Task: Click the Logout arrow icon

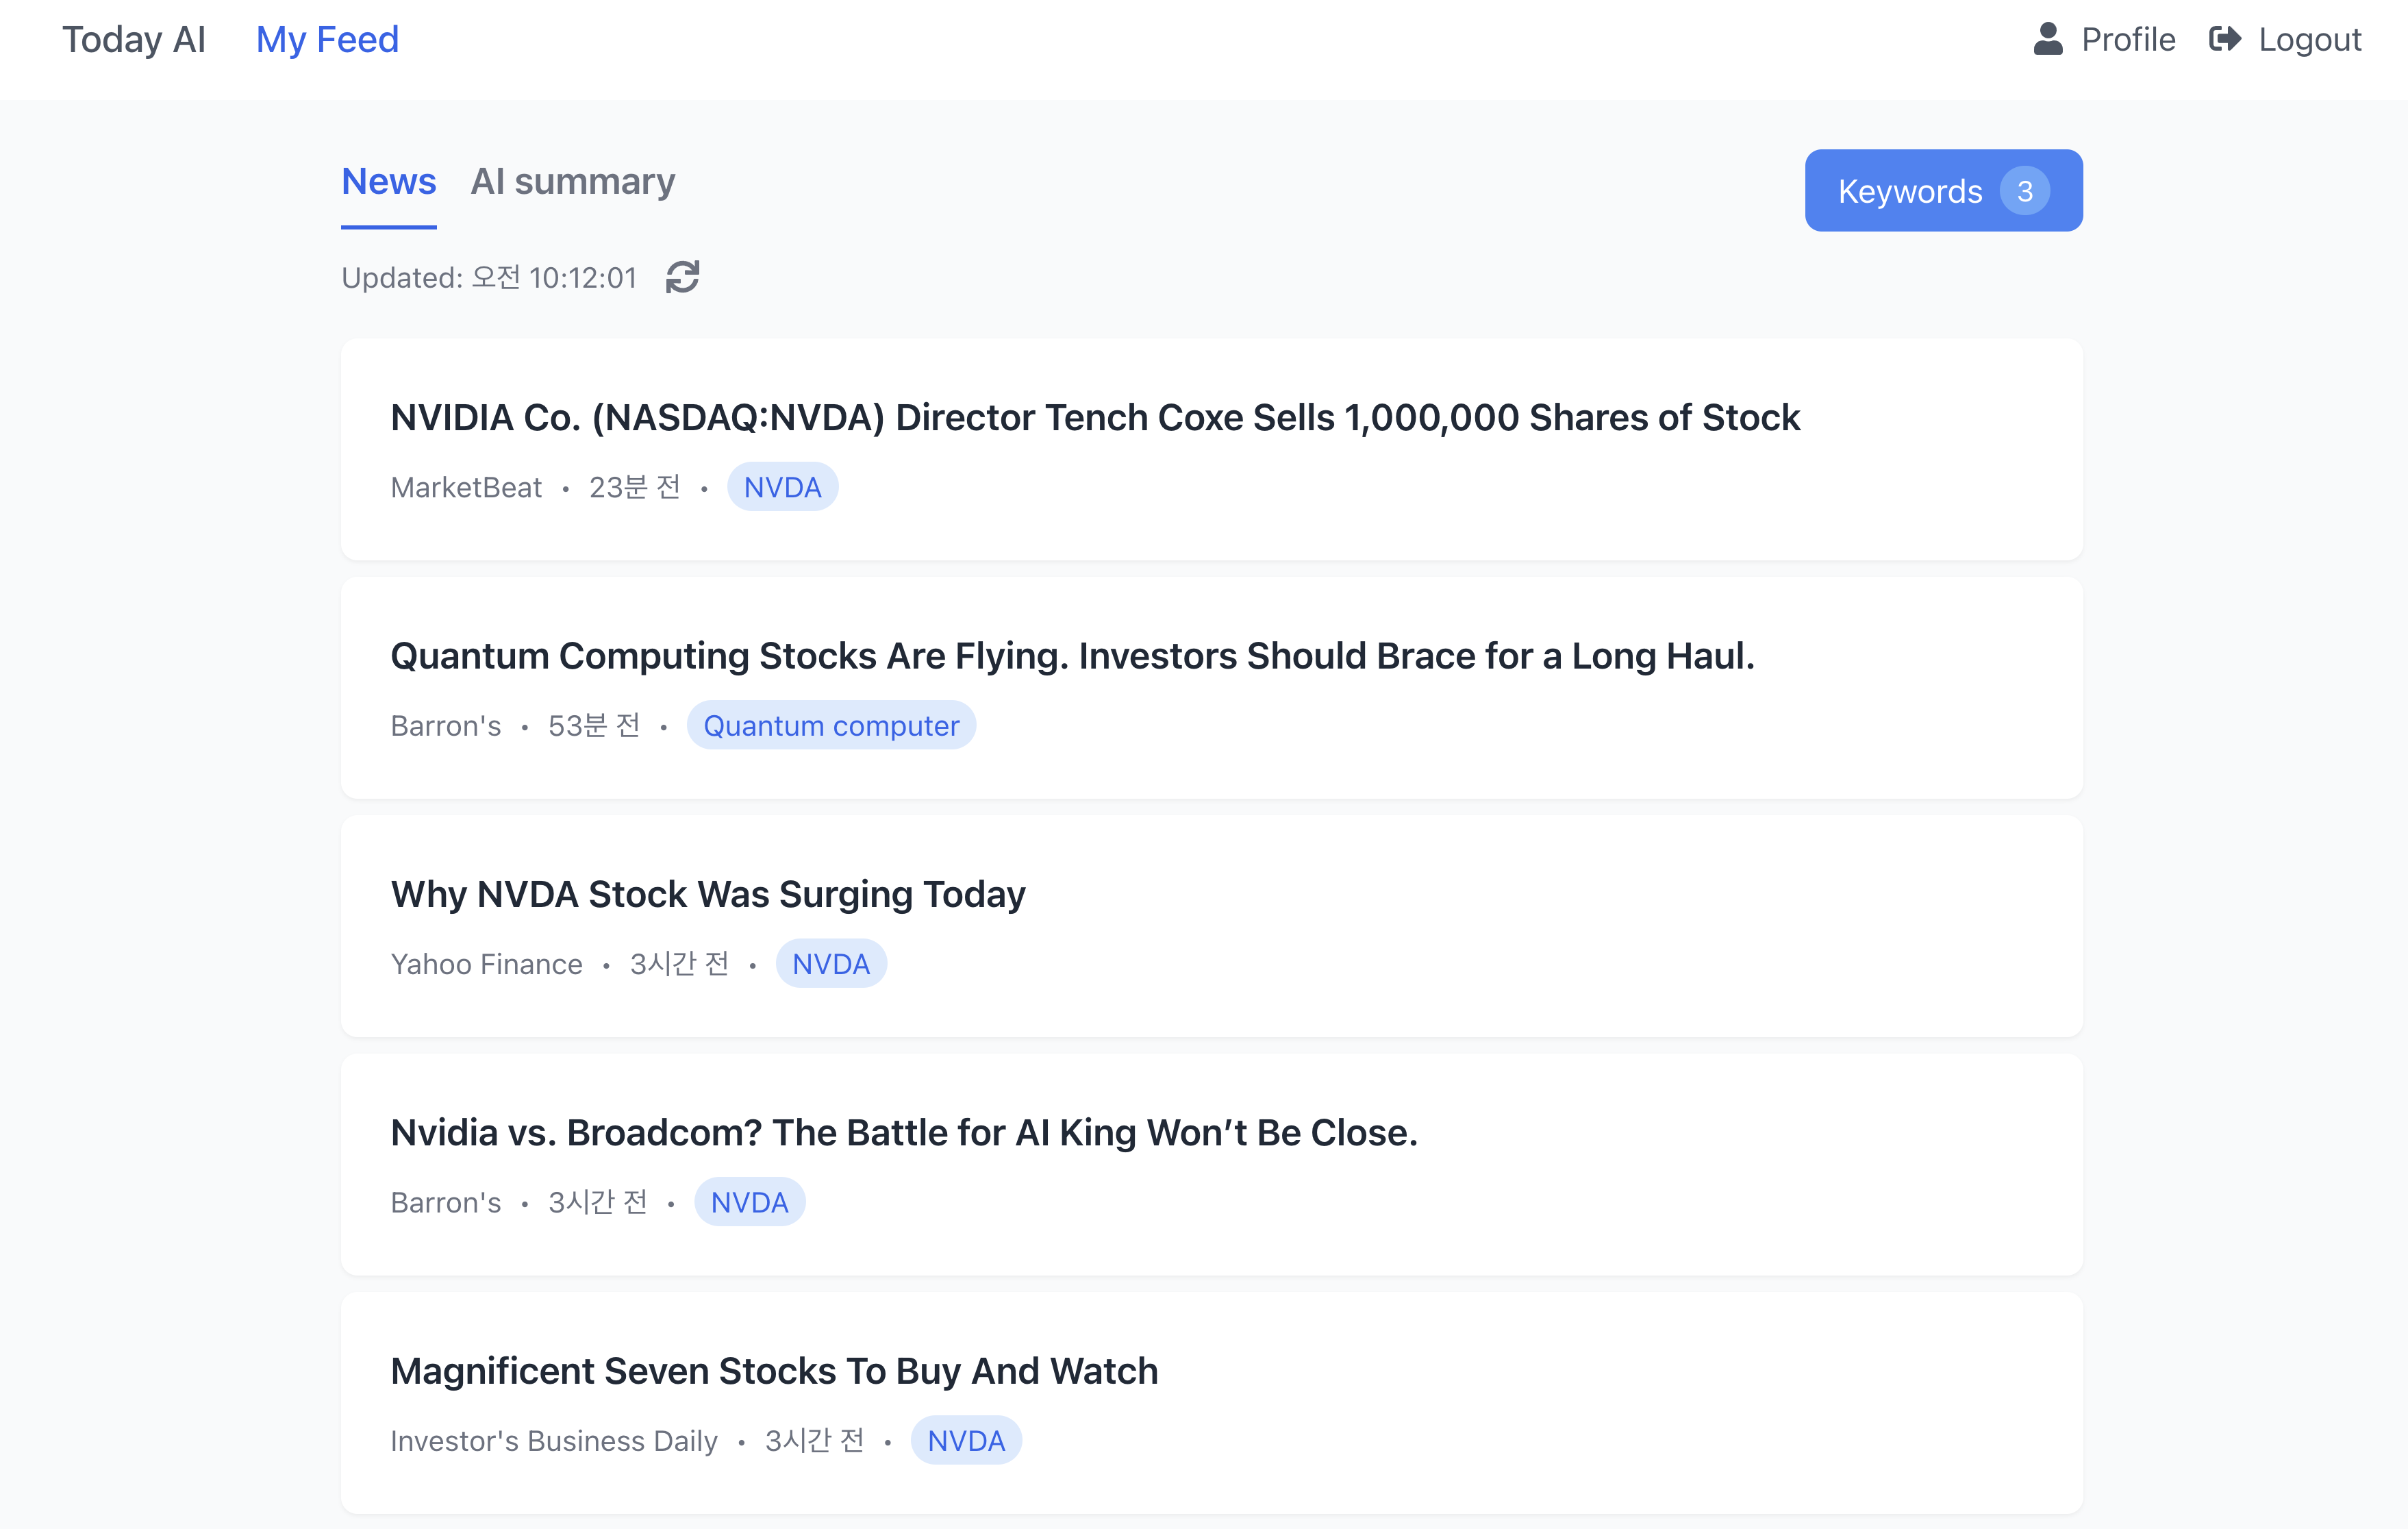Action: point(2224,40)
